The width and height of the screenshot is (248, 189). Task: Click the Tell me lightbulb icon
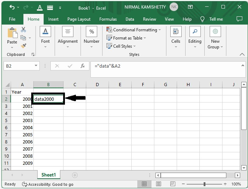coord(202,19)
